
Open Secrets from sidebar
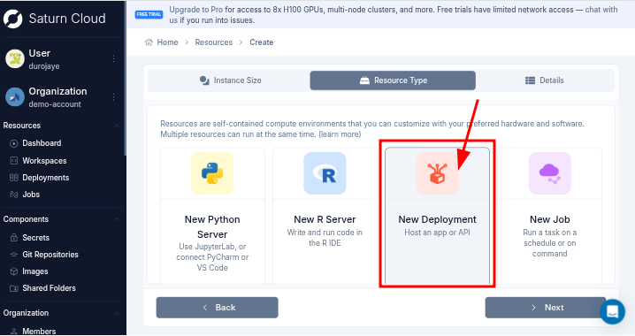click(35, 238)
